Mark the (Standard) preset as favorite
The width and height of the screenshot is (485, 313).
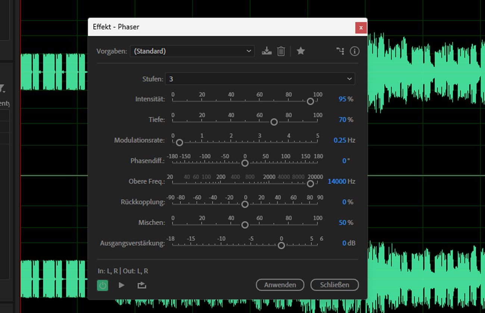[x=301, y=51]
